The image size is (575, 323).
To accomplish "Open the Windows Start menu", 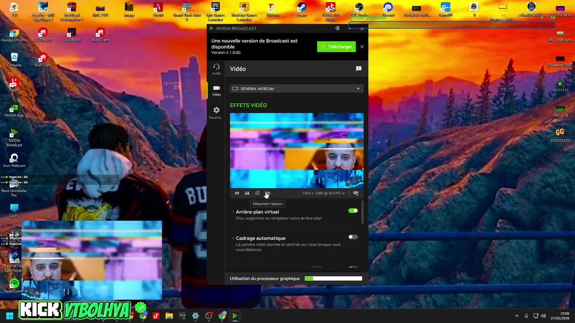I will (9, 316).
